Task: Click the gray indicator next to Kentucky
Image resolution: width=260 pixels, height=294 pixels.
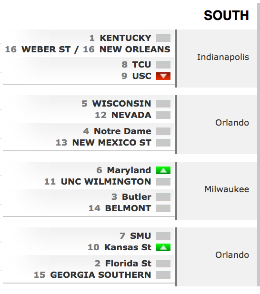Action: [x=163, y=38]
